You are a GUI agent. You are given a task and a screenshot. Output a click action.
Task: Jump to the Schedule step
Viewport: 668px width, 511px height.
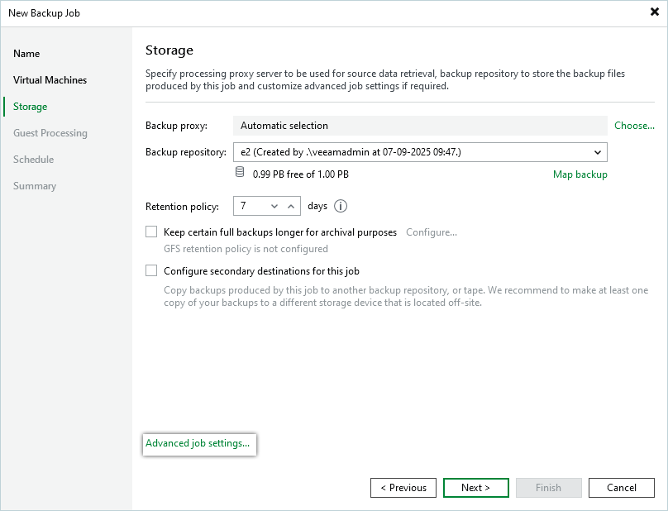pos(33,160)
